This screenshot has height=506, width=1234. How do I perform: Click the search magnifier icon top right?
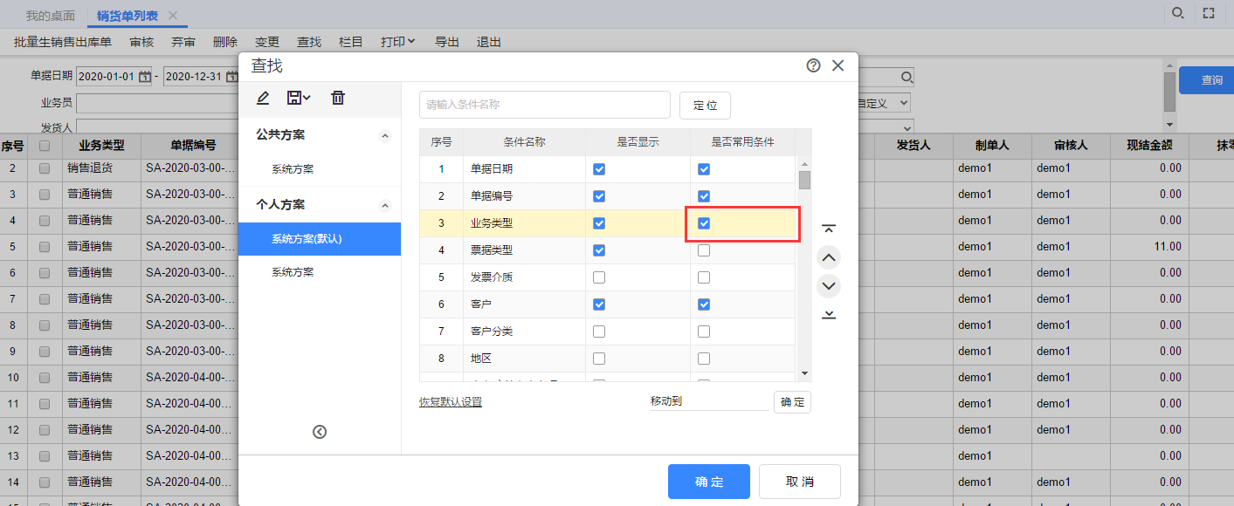click(x=1178, y=13)
